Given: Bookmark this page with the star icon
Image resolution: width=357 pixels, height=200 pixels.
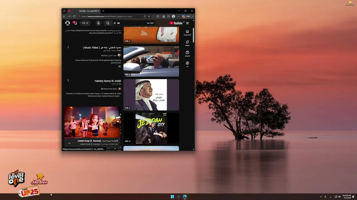Looking at the screenshot, I should 153,16.
